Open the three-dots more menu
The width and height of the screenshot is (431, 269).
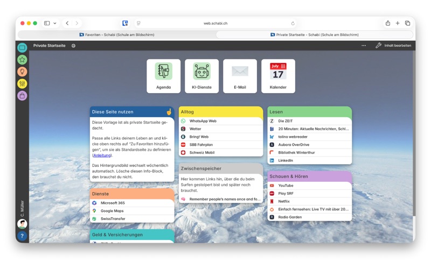click(364, 46)
